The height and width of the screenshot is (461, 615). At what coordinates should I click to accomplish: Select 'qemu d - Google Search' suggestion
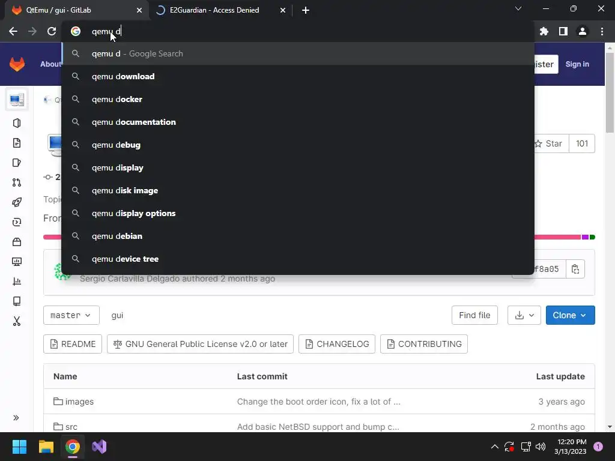(298, 53)
